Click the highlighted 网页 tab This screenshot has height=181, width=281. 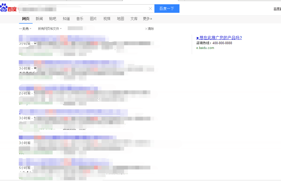(x=26, y=19)
